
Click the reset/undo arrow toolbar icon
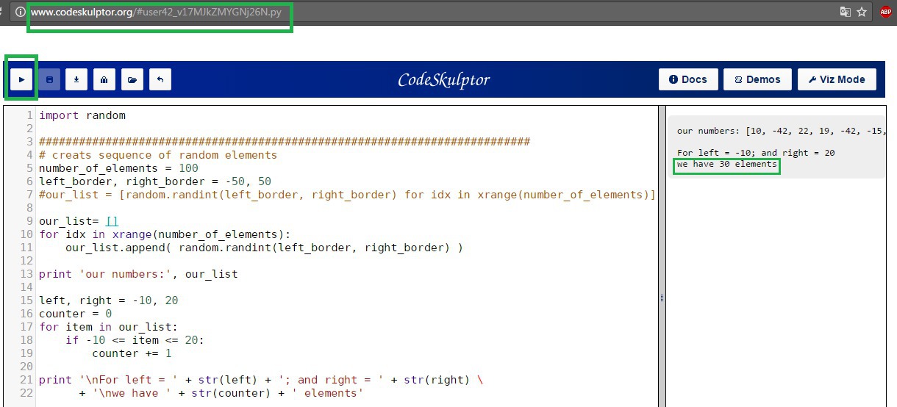160,79
